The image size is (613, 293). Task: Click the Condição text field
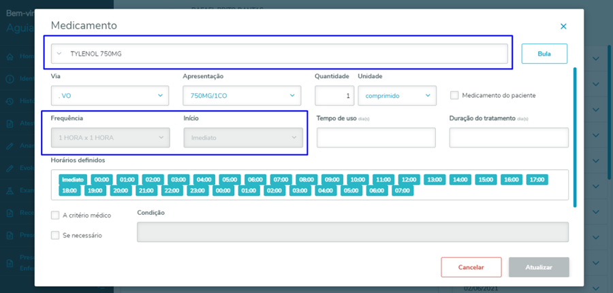[353, 232]
